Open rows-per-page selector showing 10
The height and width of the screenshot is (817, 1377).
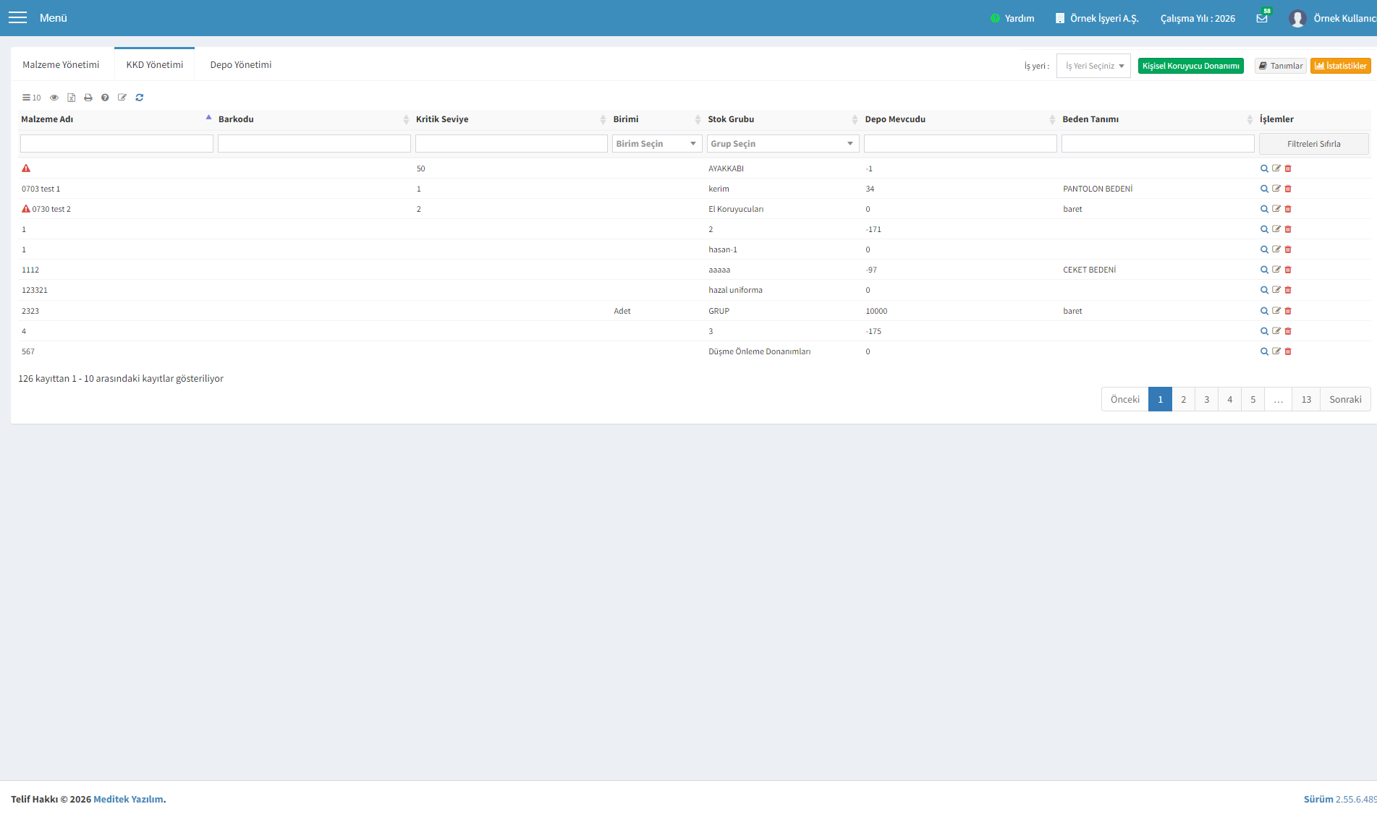[31, 98]
